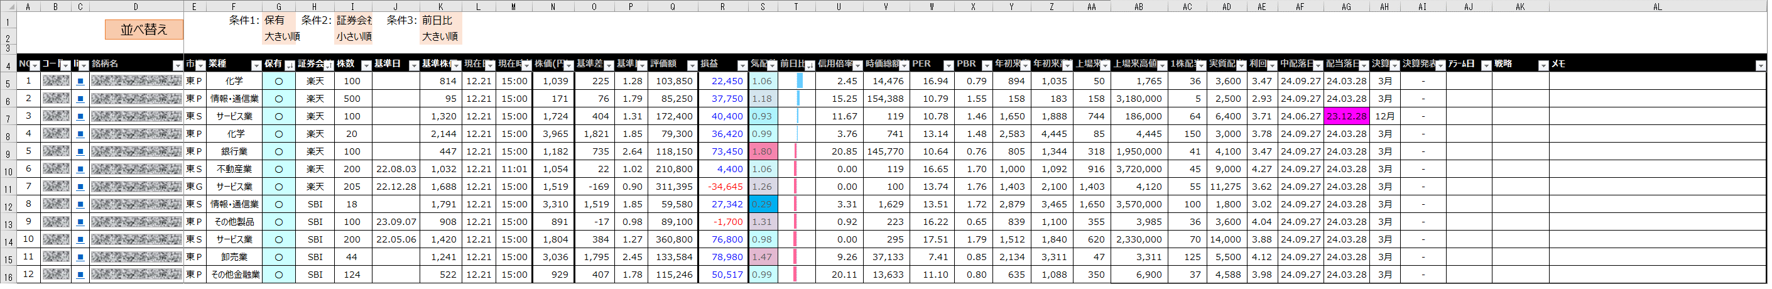1772x289 pixels.
Task: Select the 現在時刻 cell 11:01
Action: click(x=514, y=169)
